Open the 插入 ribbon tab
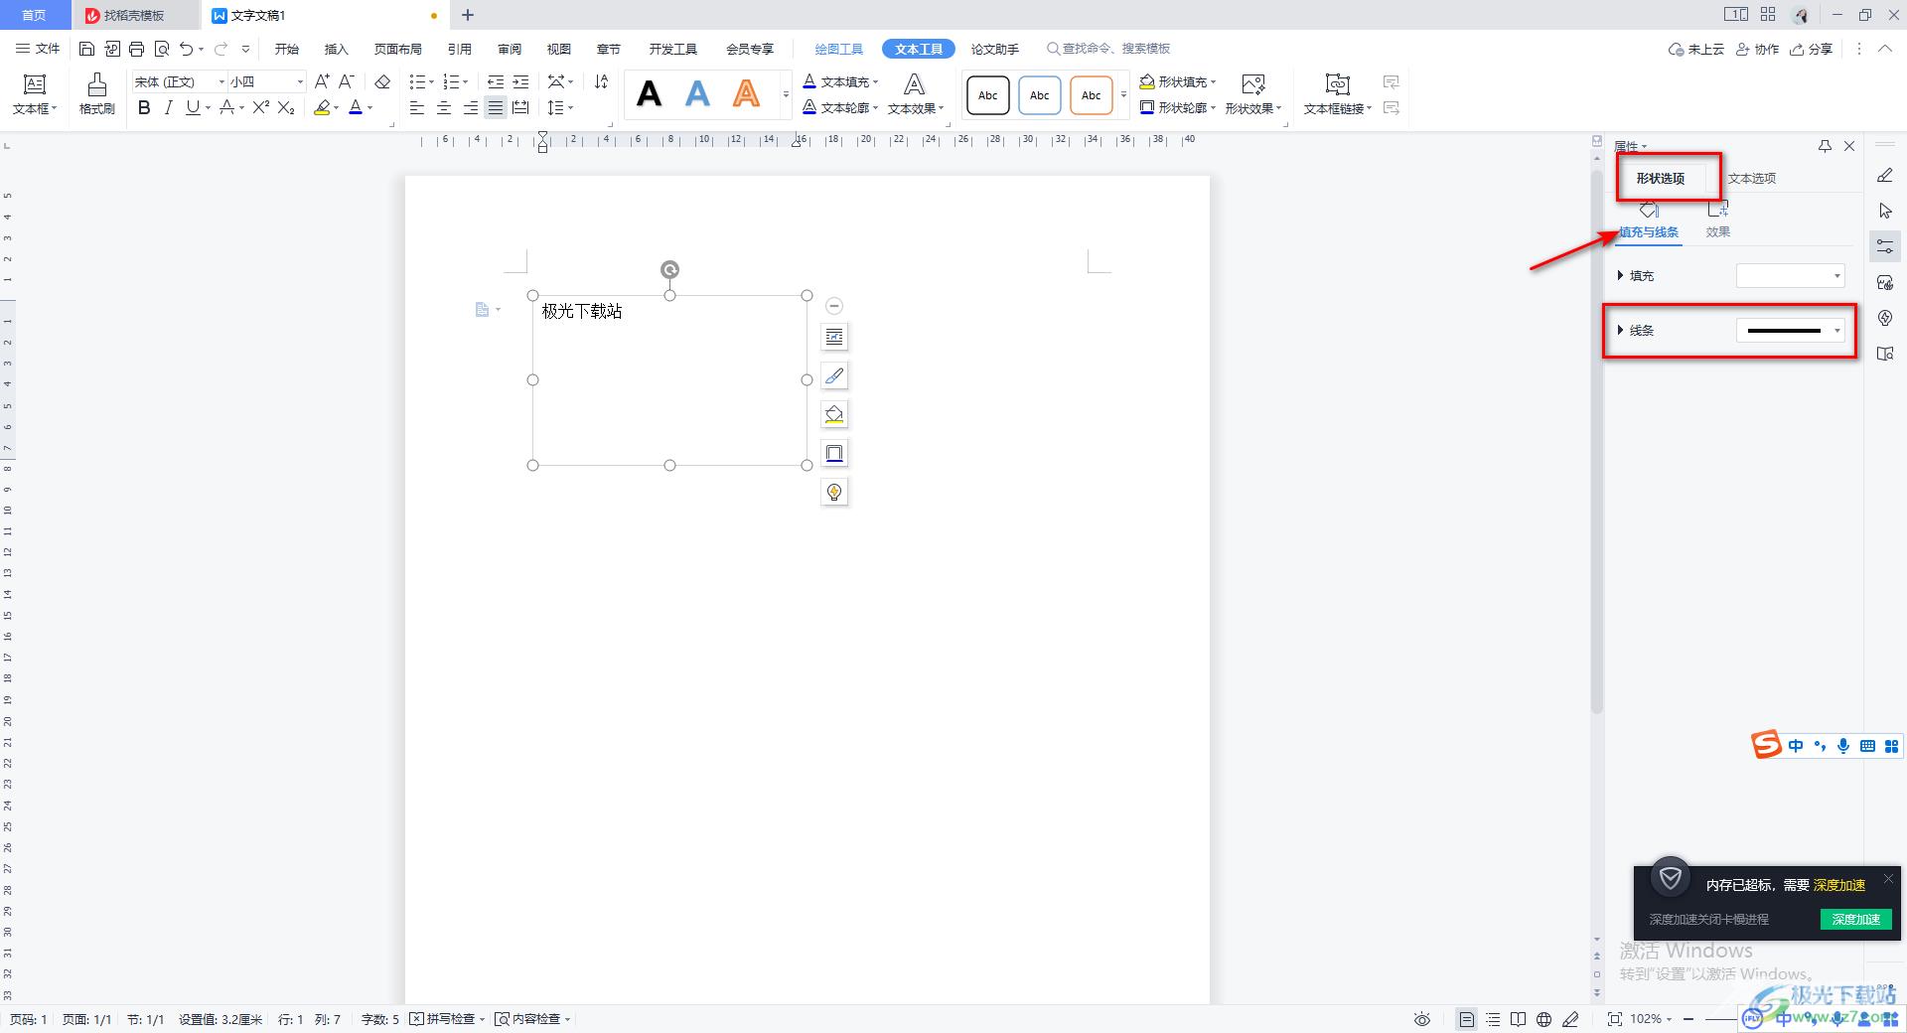The width and height of the screenshot is (1907, 1033). pos(337,49)
